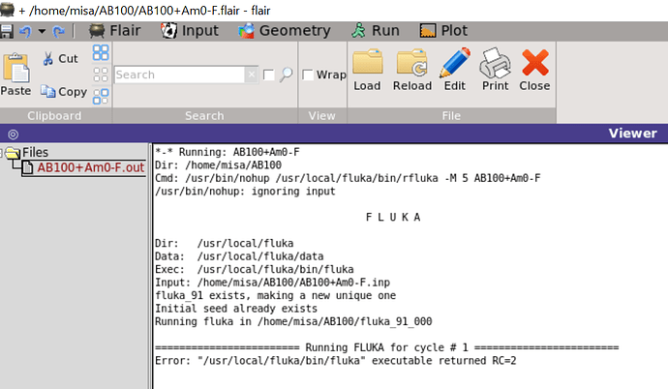
Task: Switch to the Input tab
Action: pos(189,31)
